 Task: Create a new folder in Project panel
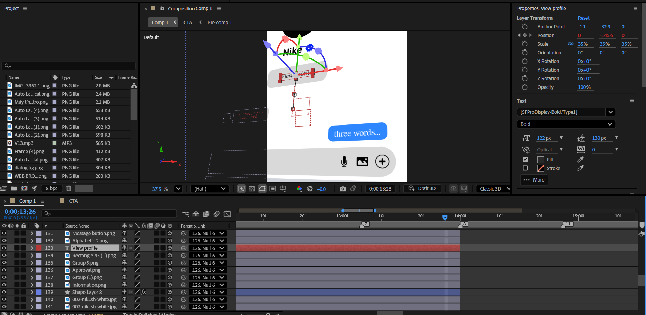[14, 188]
